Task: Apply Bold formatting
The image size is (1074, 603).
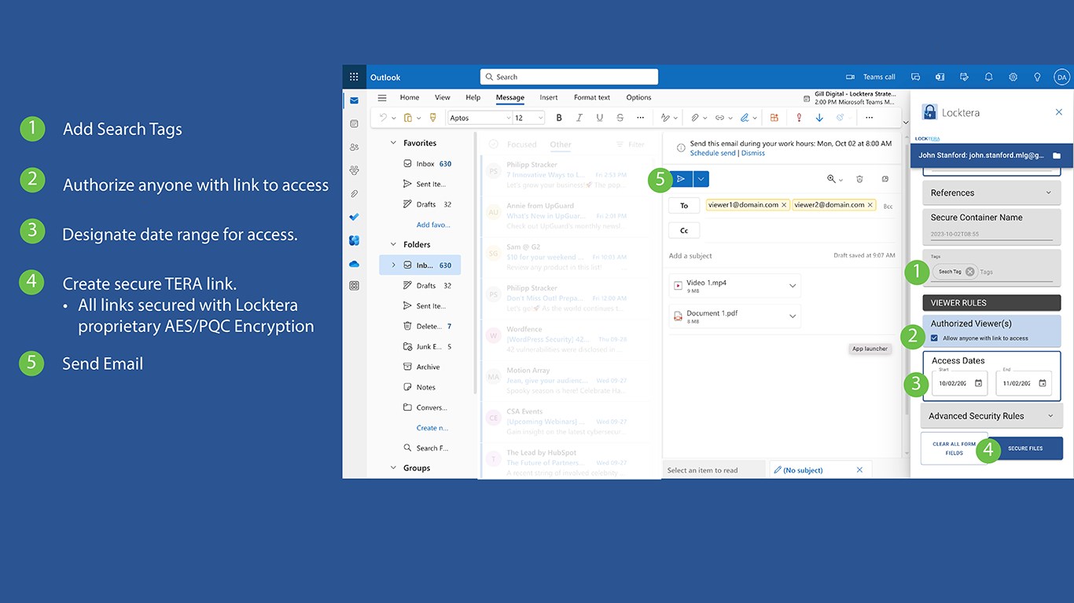Action: 559,118
